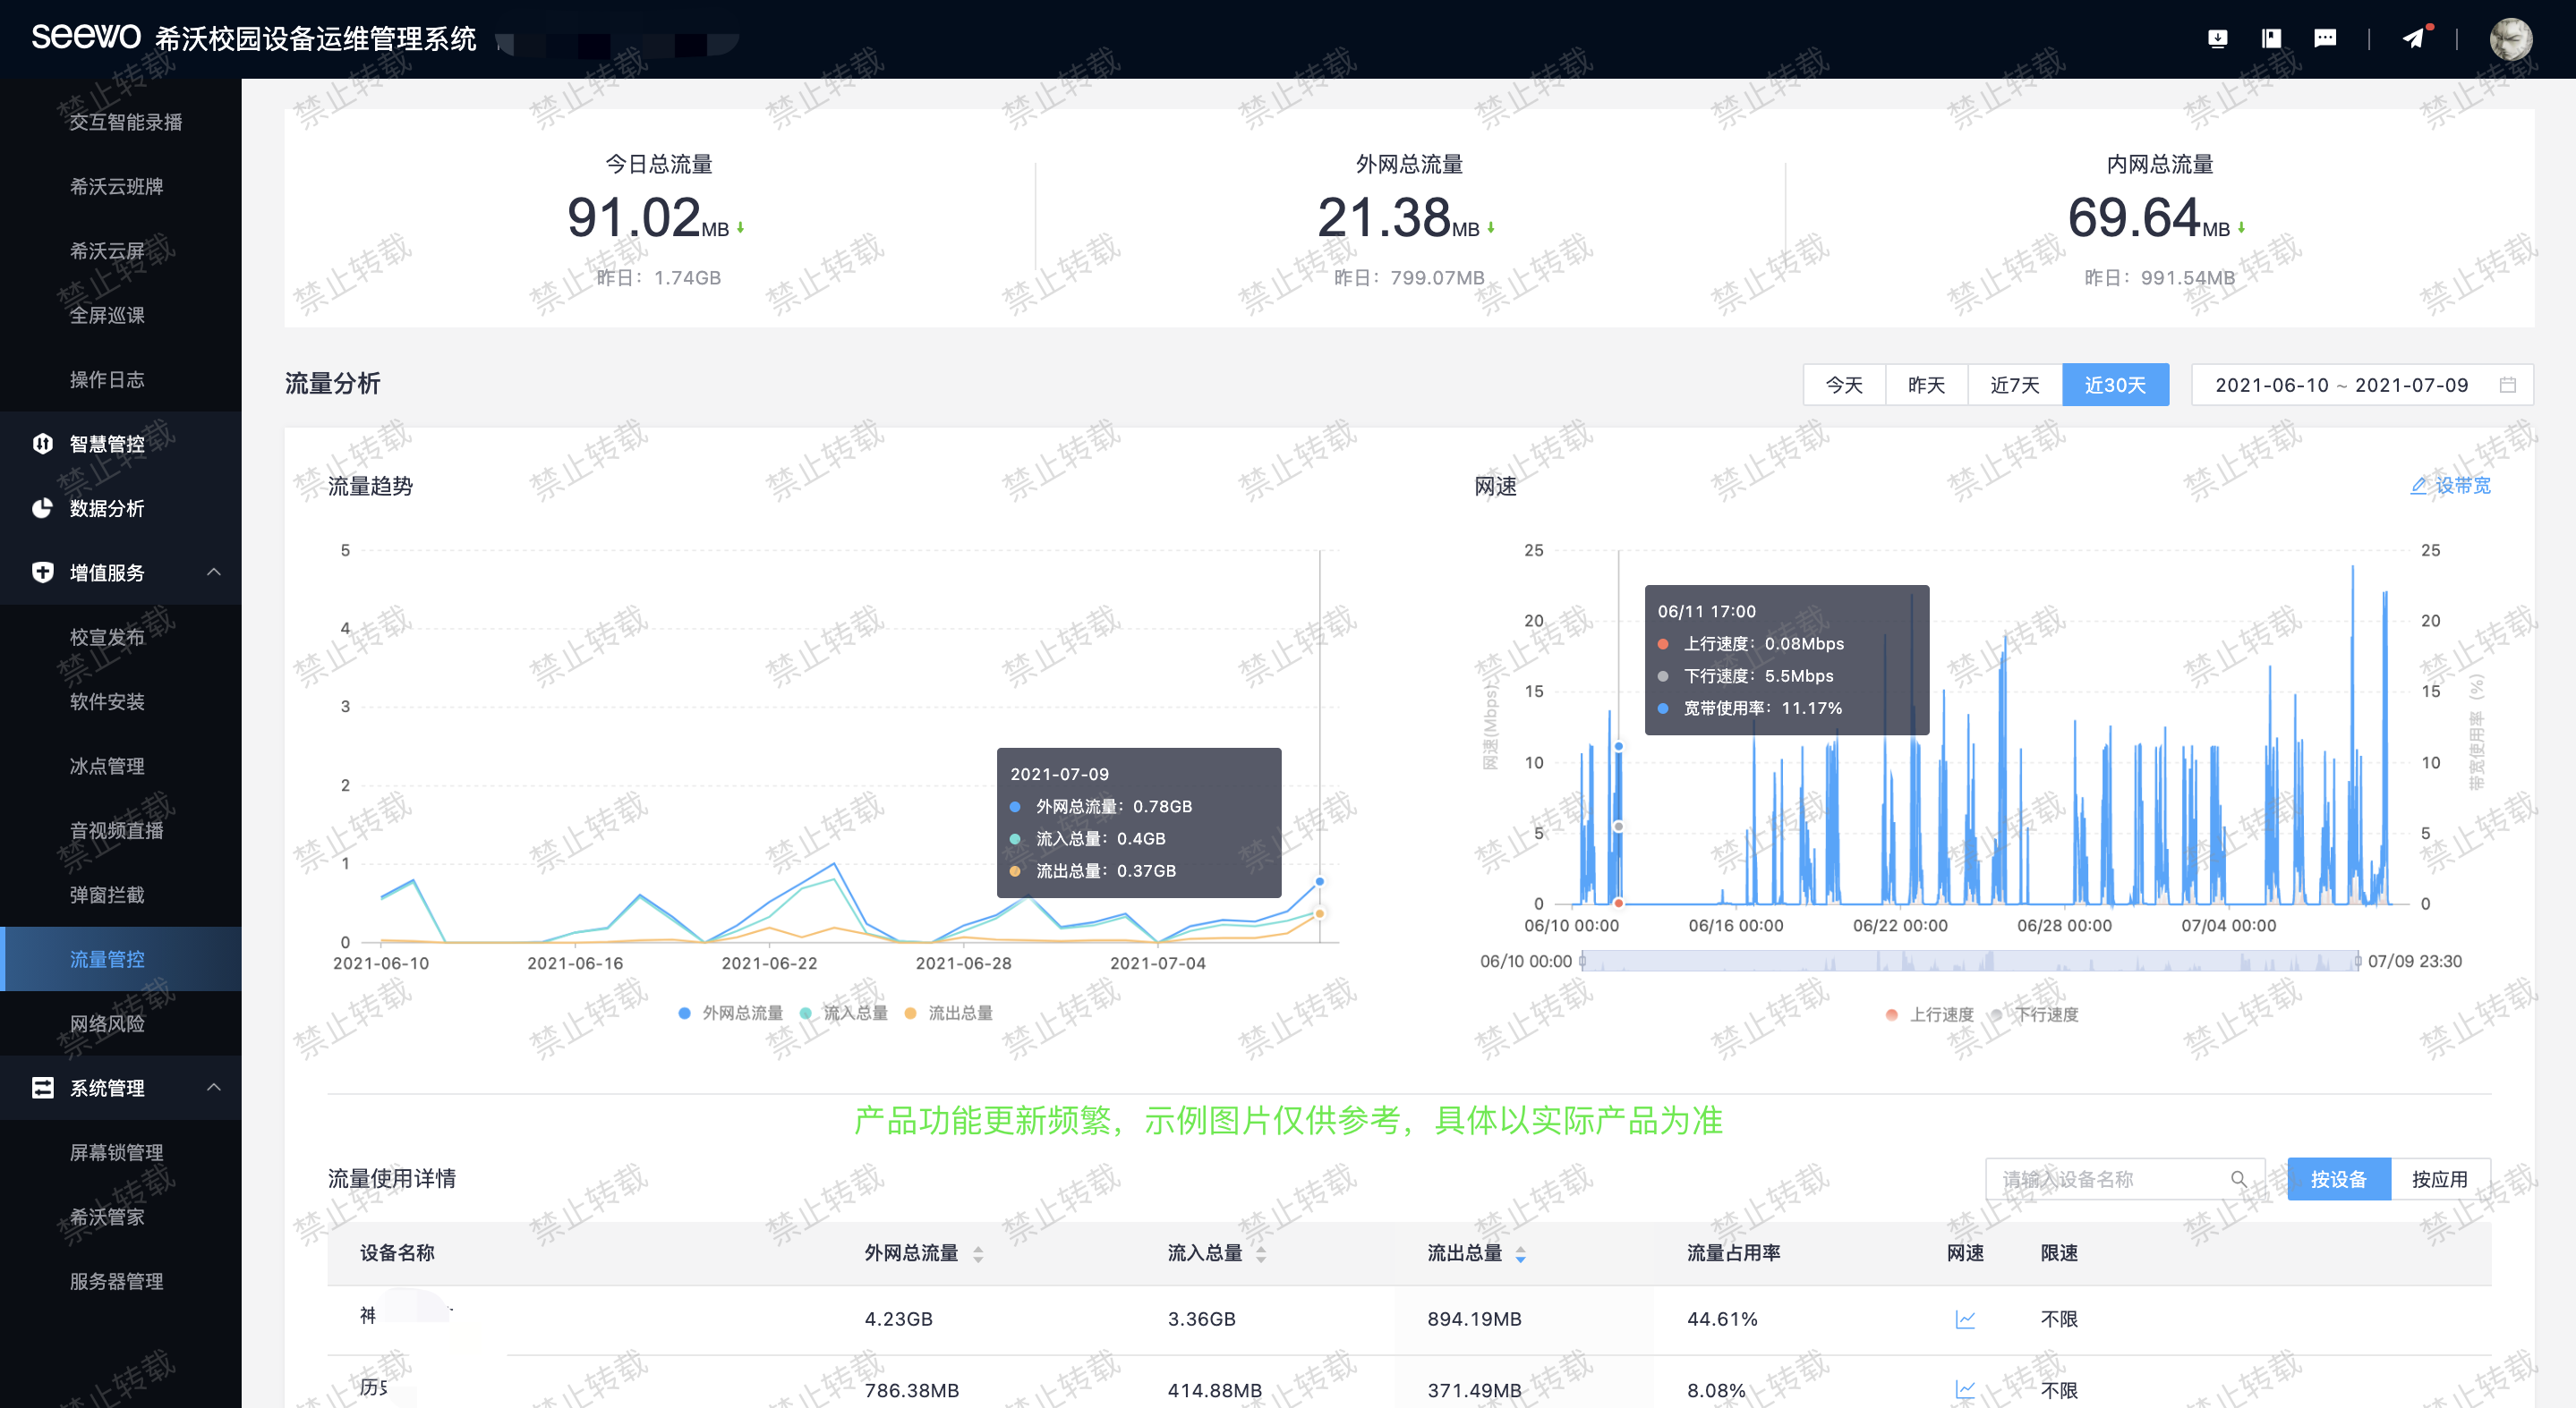Click the 不限 limit for 8.08% row
Image resolution: width=2576 pixels, height=1408 pixels.
pyautogui.click(x=2059, y=1390)
